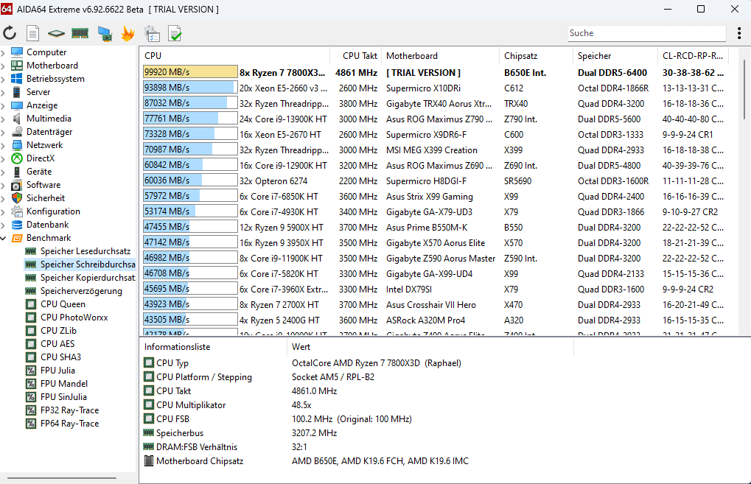
Task: Click the Motherboard tree icon in sidebar
Action: click(17, 65)
